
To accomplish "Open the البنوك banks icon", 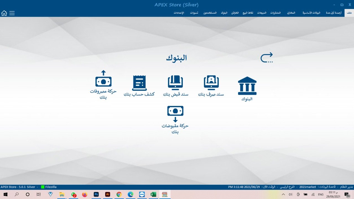I will click(247, 86).
